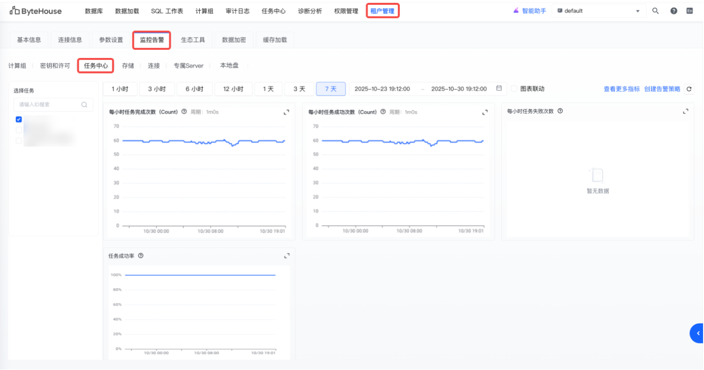Viewport: 704px width, 370px height.
Task: Click the task ID search input field
Action: tap(48, 104)
